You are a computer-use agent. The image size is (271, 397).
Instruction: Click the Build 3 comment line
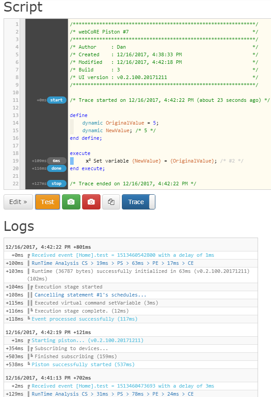point(164,70)
